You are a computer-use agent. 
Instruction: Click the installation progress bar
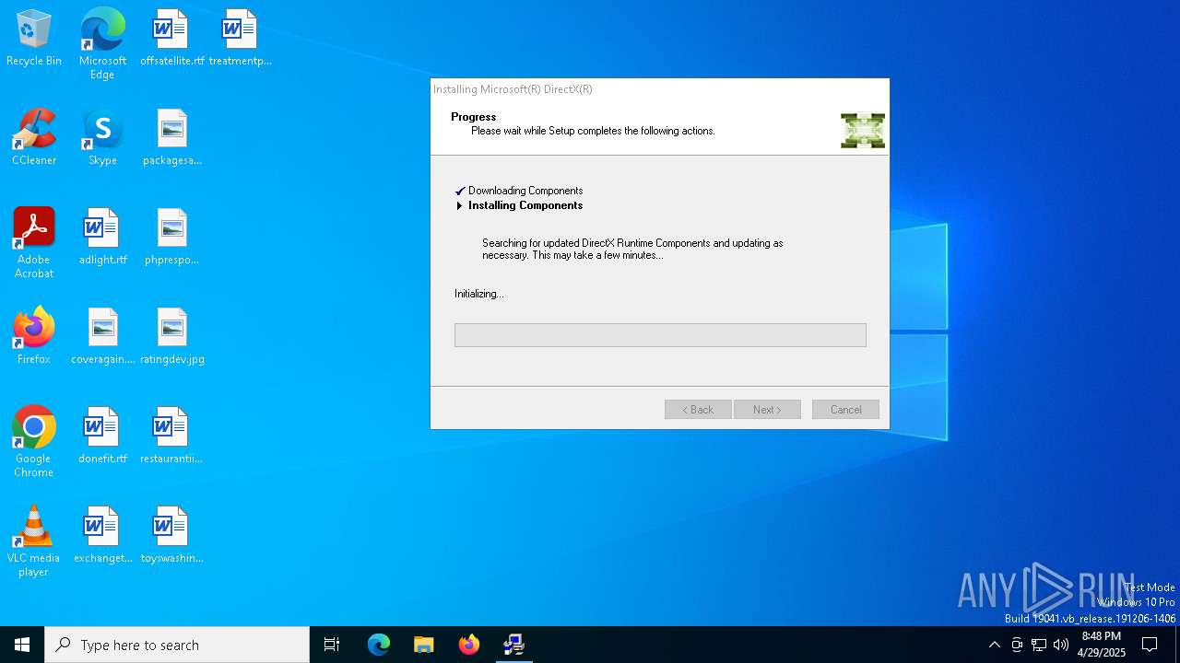660,335
